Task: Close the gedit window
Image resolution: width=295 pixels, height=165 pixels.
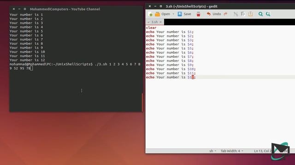Action: point(150,6)
